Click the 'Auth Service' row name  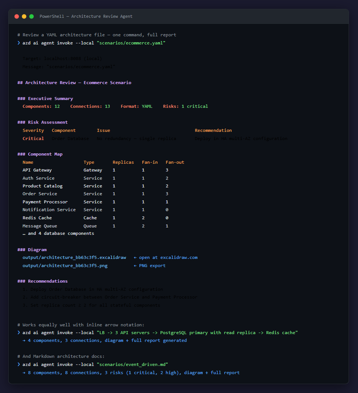pyautogui.click(x=39, y=178)
